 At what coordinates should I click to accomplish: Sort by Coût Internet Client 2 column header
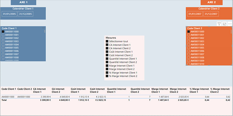click(97, 90)
